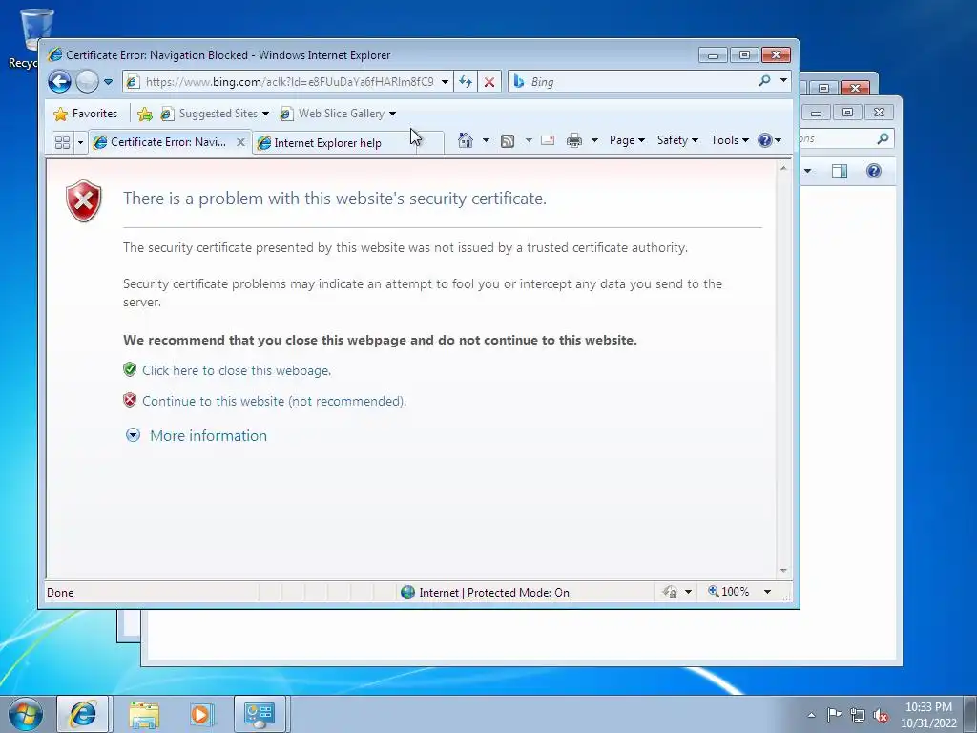The width and height of the screenshot is (977, 733).
Task: Open Suggested Sites in the favorites bar
Action: 215,114
